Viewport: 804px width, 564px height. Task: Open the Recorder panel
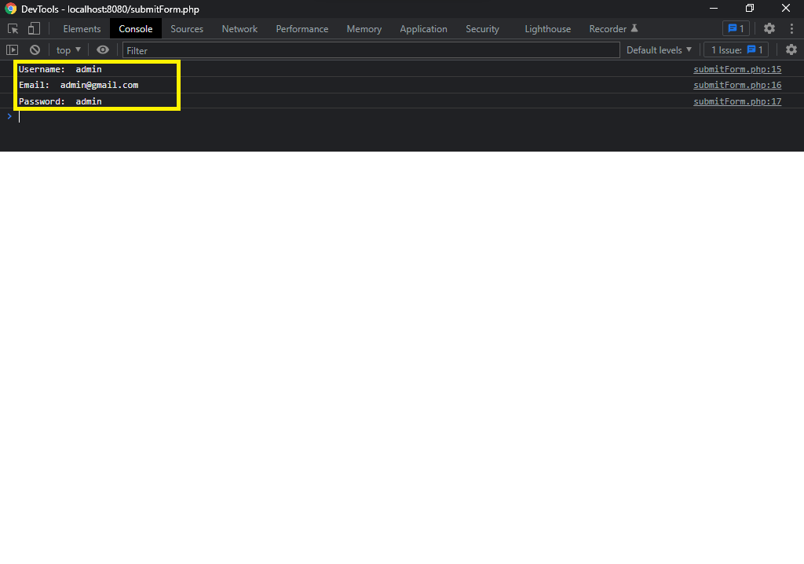[x=608, y=29]
